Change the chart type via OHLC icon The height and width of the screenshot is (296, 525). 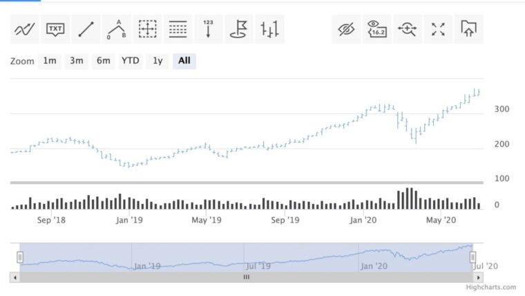[270, 29]
